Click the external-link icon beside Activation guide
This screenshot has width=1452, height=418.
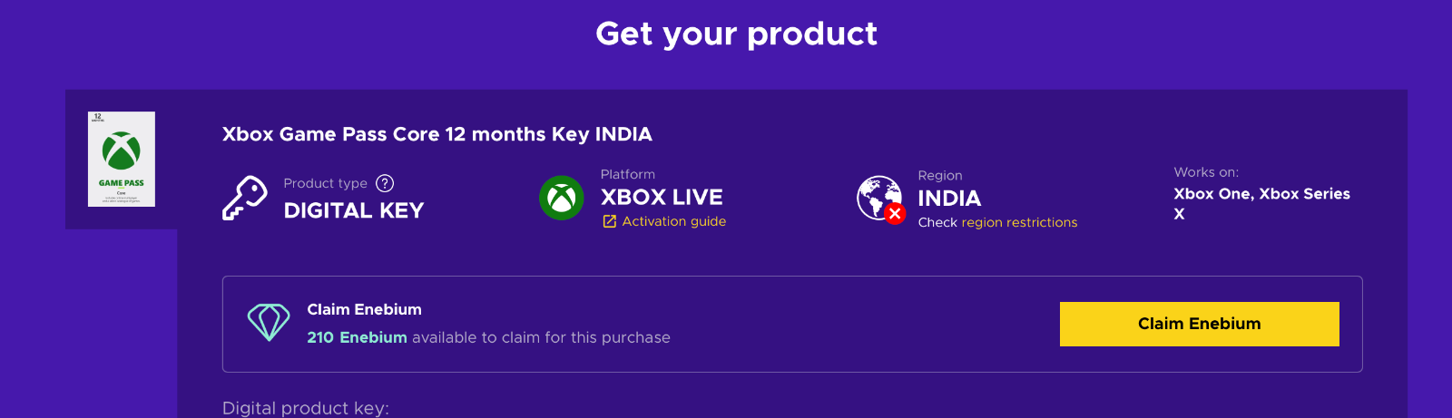coord(610,221)
